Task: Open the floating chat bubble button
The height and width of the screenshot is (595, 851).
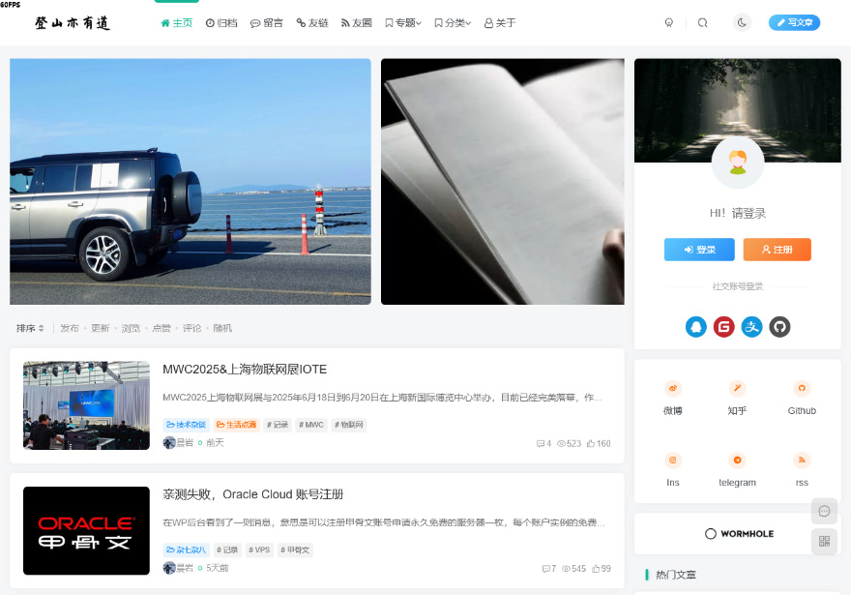Action: 824,511
